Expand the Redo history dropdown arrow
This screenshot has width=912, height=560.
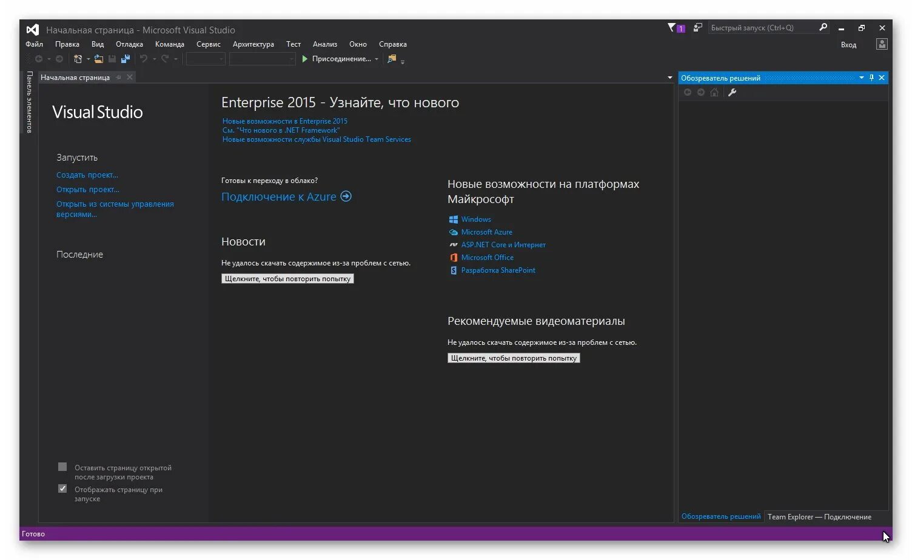176,59
